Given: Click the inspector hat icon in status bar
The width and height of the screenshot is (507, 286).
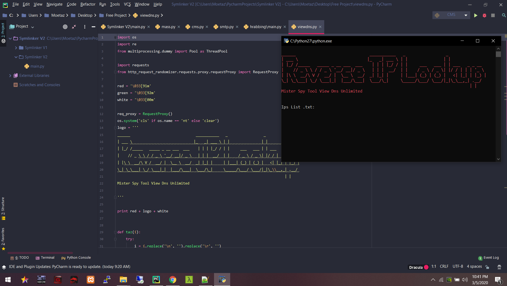Looking at the screenshot, I should click(x=499, y=267).
